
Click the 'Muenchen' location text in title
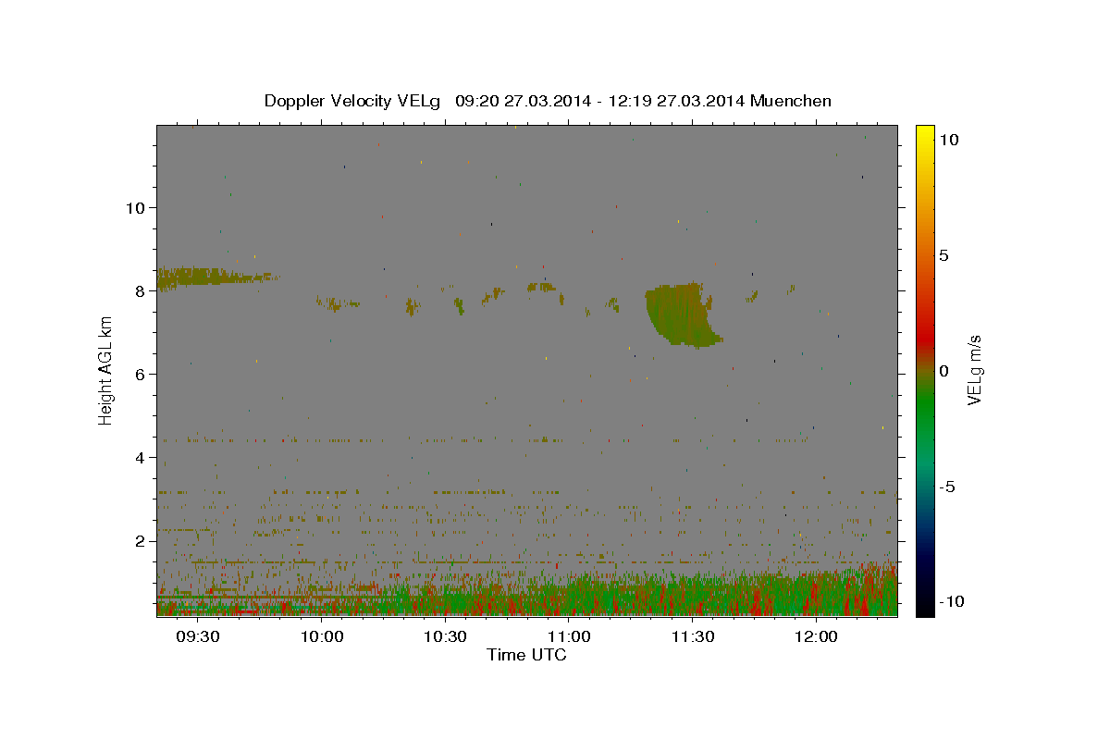(x=791, y=101)
